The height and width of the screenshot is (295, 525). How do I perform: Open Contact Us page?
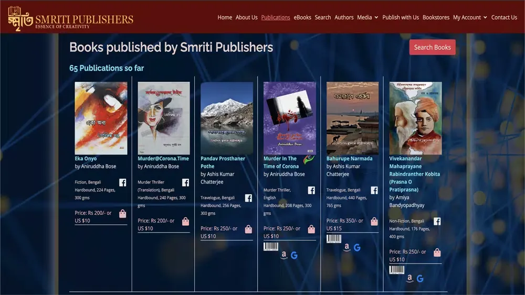pyautogui.click(x=504, y=17)
